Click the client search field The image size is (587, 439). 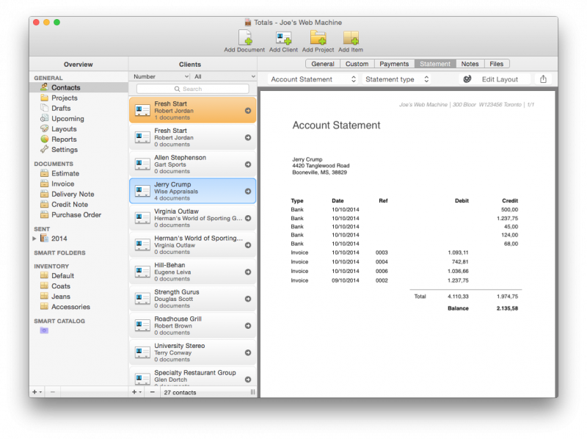coord(192,89)
